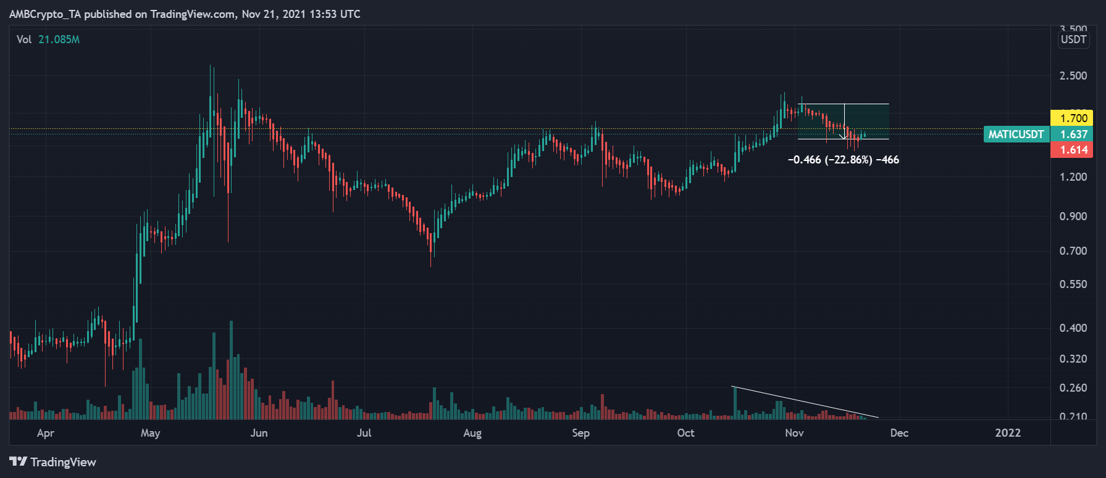
Task: Select the green price range measurement box
Action: click(x=843, y=122)
